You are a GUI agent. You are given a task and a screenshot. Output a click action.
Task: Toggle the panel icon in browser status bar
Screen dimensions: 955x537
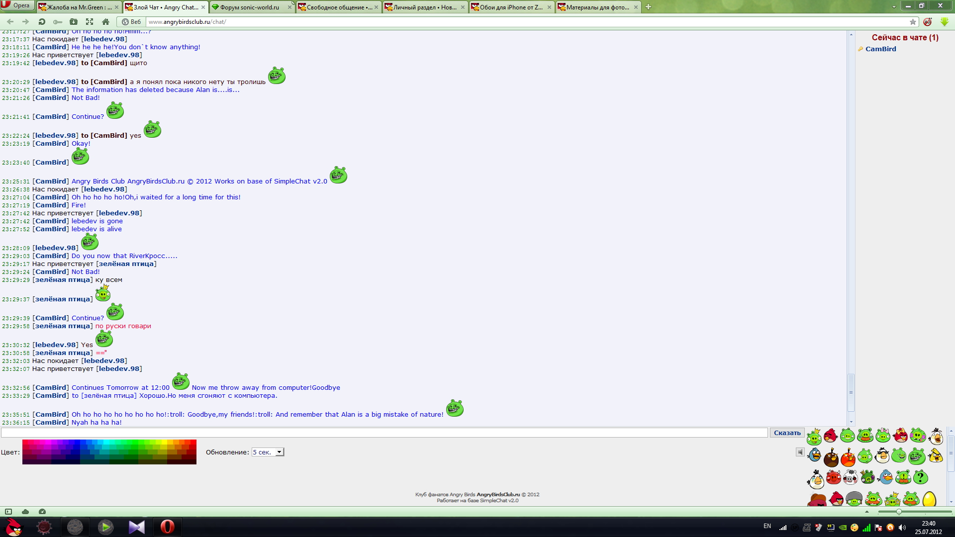(x=8, y=512)
